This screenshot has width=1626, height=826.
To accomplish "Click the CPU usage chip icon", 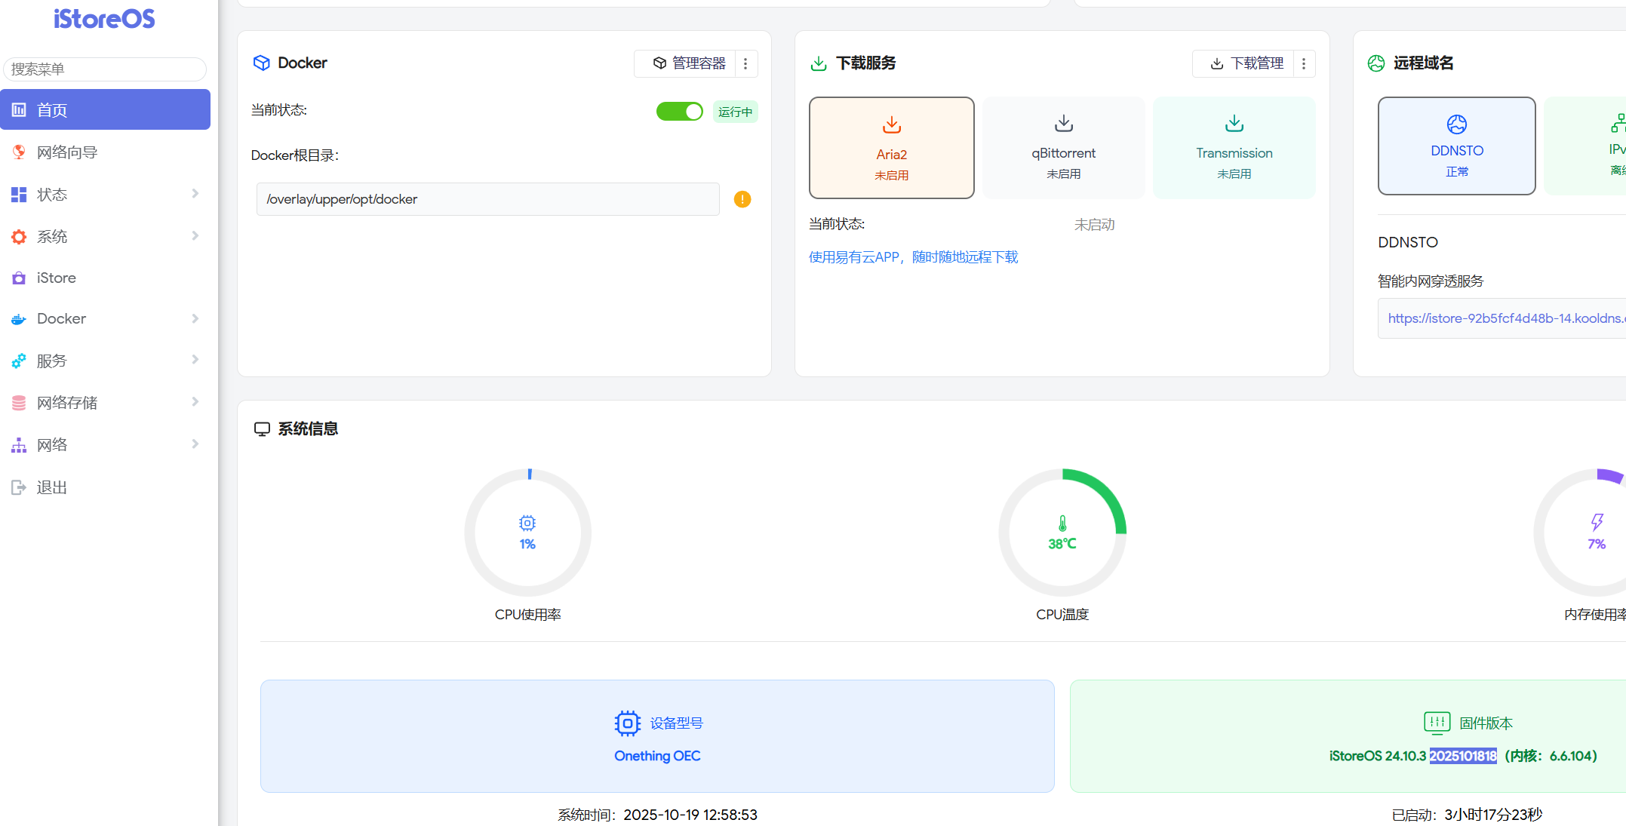I will 527,523.
